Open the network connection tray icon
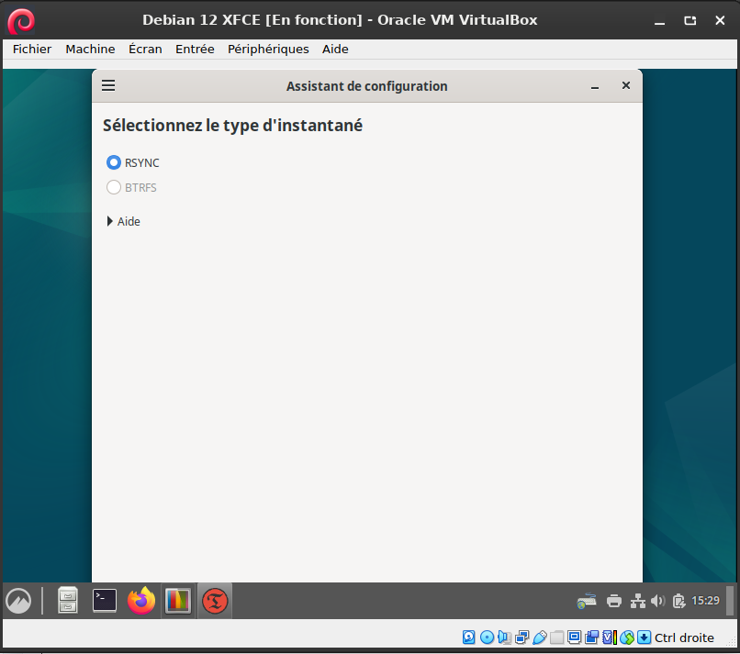The width and height of the screenshot is (740, 654). coord(637,601)
